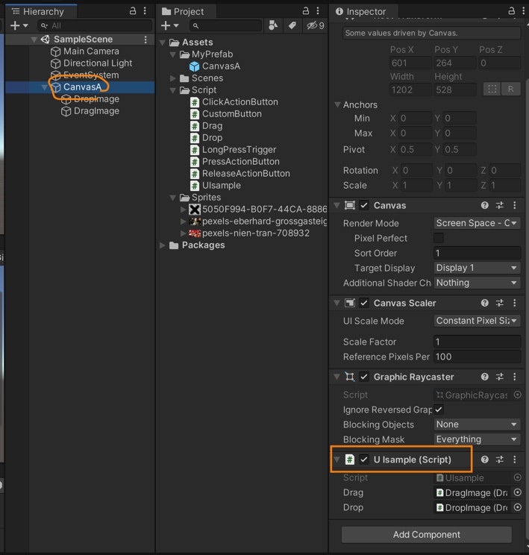Disable the U Isample script checkbox
The image size is (529, 555).
click(x=364, y=460)
